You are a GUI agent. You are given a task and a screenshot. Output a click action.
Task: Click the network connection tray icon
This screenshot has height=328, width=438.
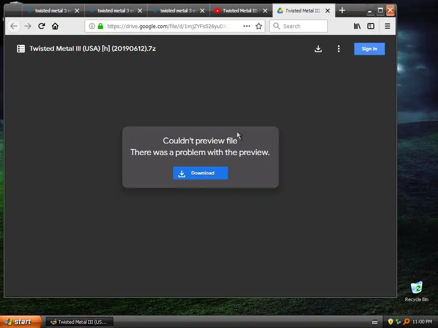tap(398, 322)
